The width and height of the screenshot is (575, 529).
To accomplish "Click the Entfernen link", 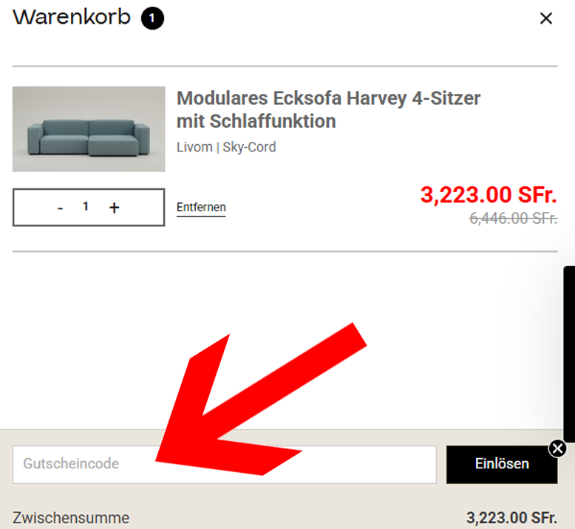I will tap(201, 208).
